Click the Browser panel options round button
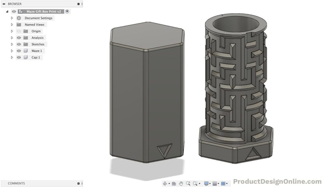The width and height of the screenshot is (332, 187). pyautogui.click(x=78, y=4)
